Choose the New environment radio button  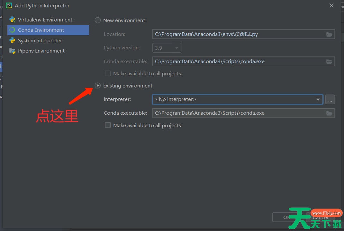tap(98, 20)
